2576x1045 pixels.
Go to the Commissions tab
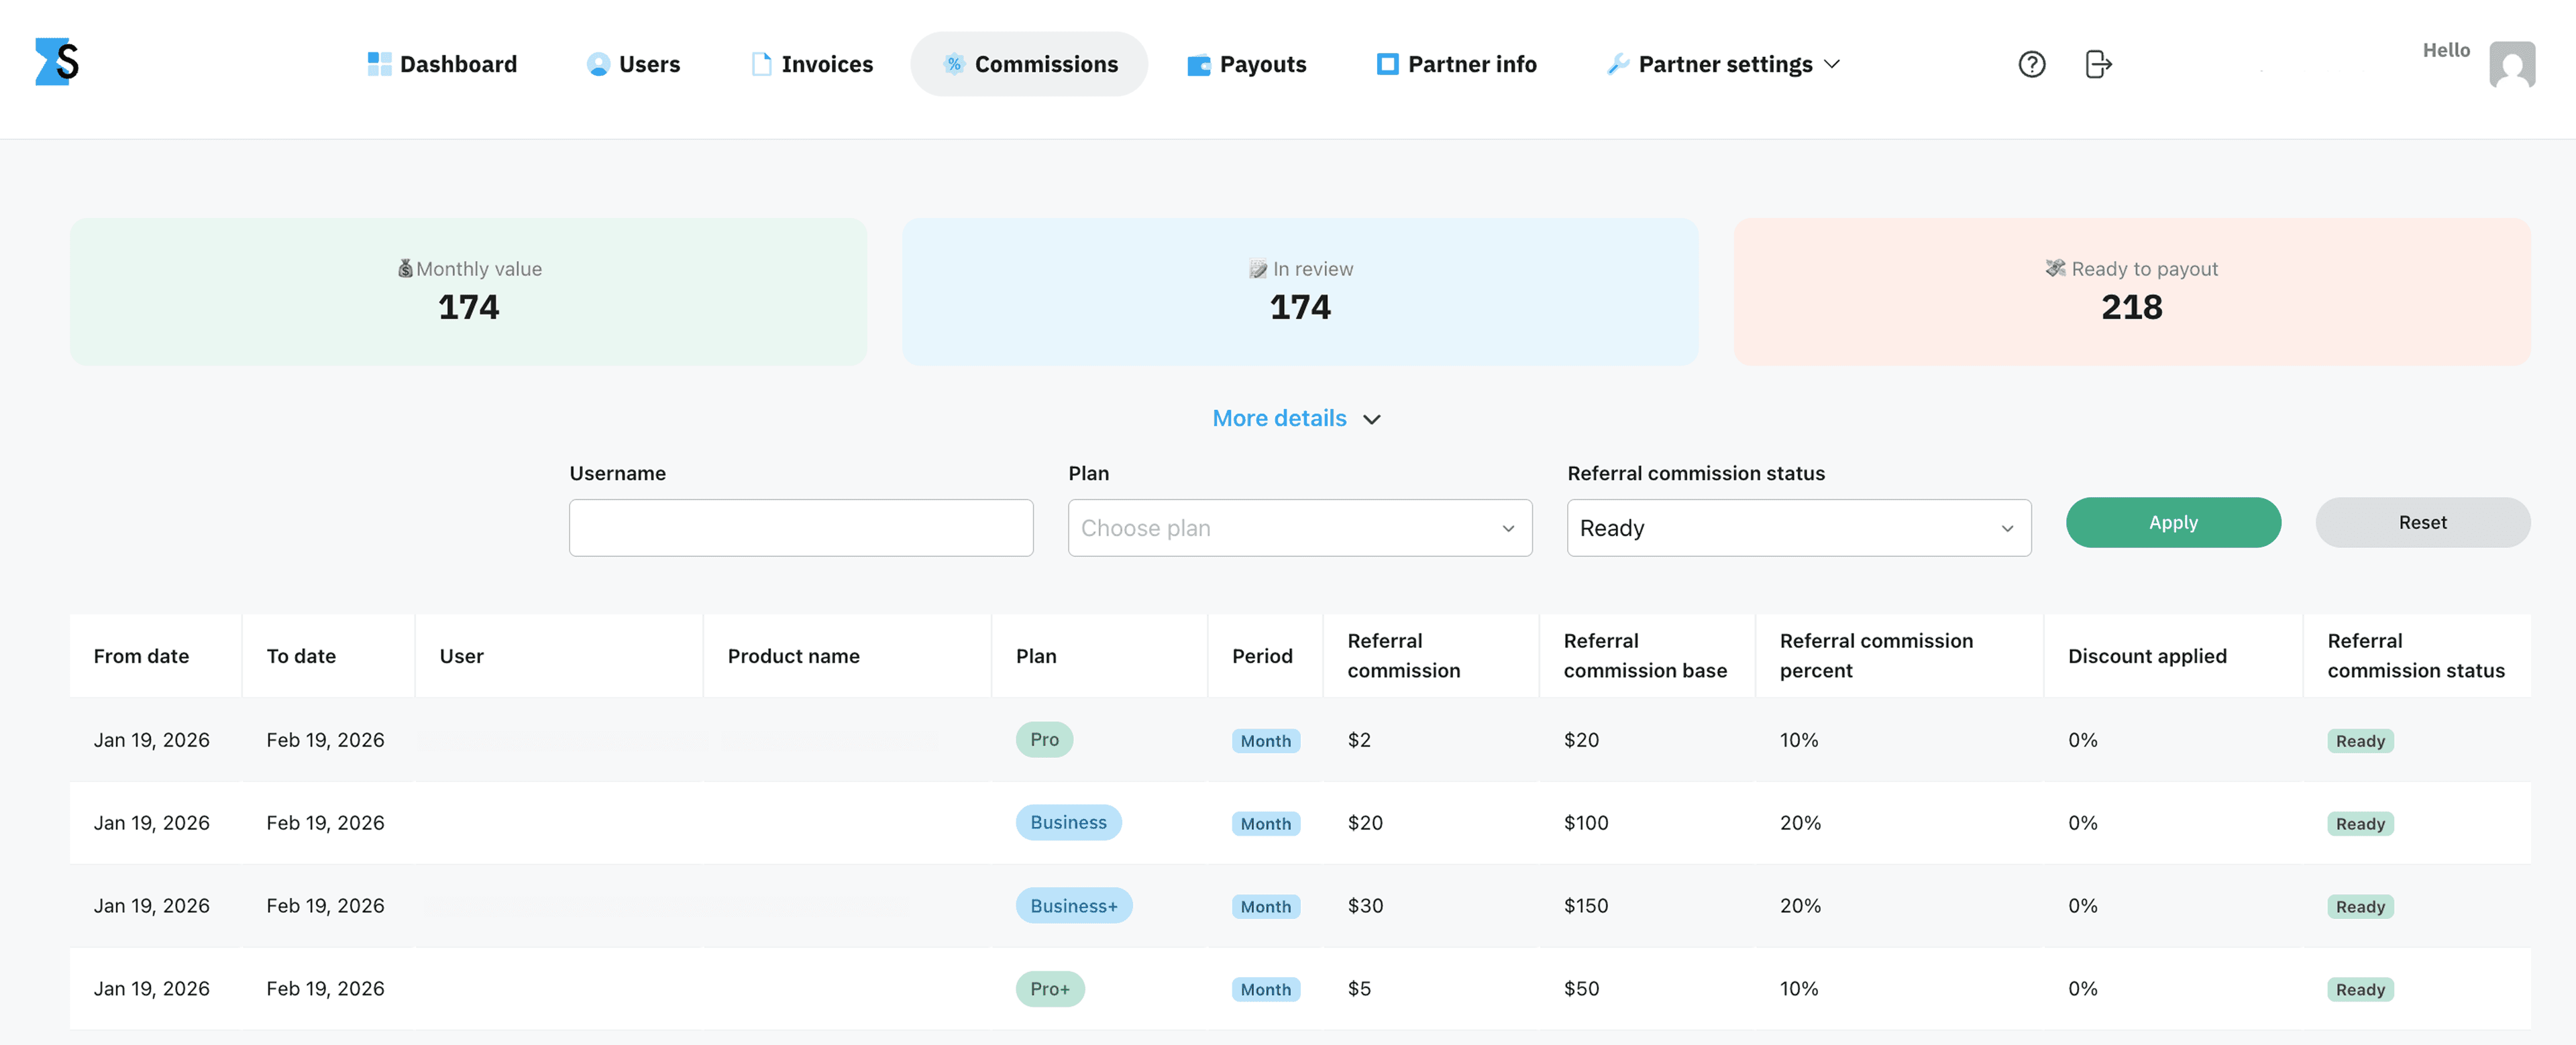coord(1029,64)
